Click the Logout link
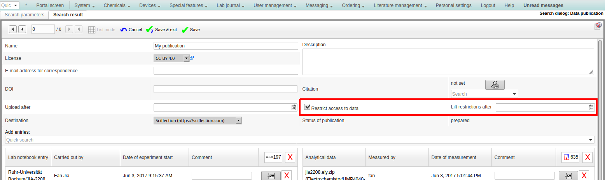Image resolution: width=605 pixels, height=180 pixels. tap(488, 5)
